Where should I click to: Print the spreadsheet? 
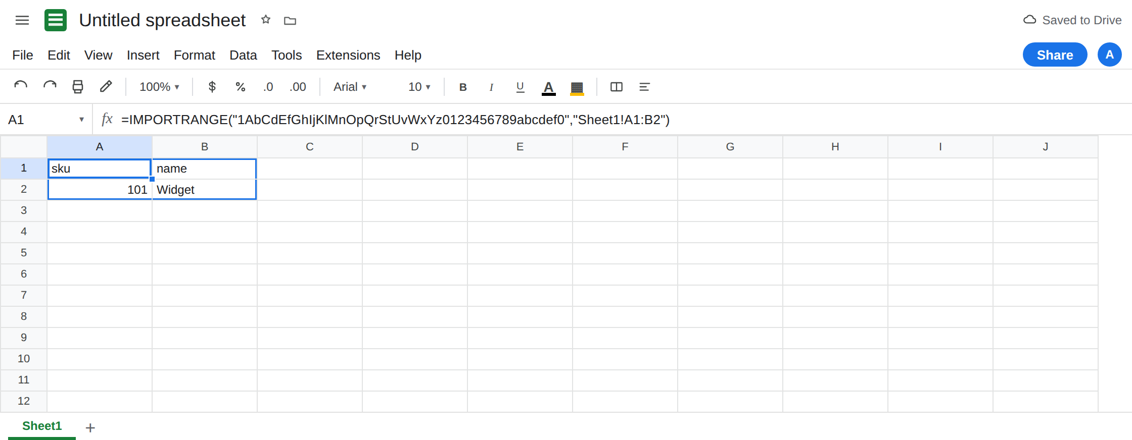[x=78, y=87]
